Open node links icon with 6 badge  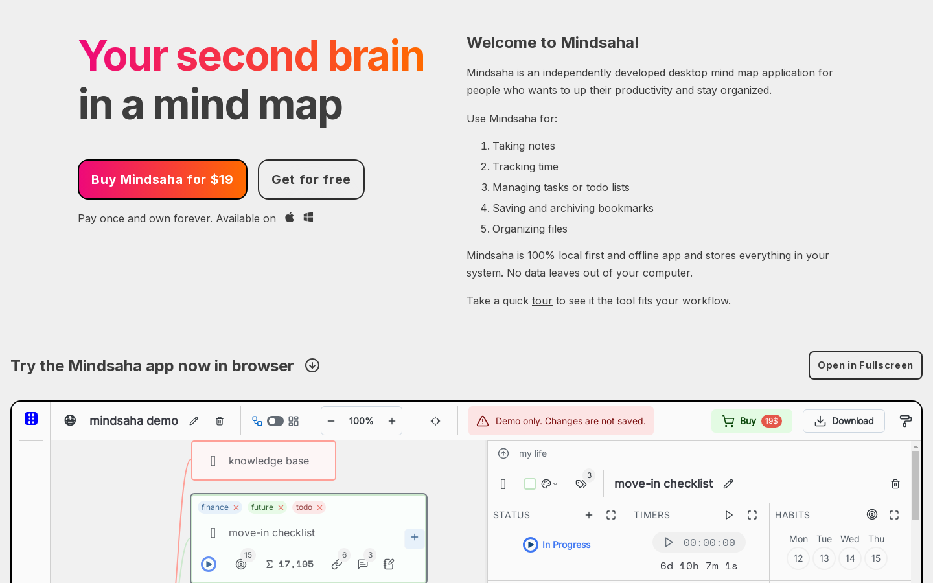point(337,564)
